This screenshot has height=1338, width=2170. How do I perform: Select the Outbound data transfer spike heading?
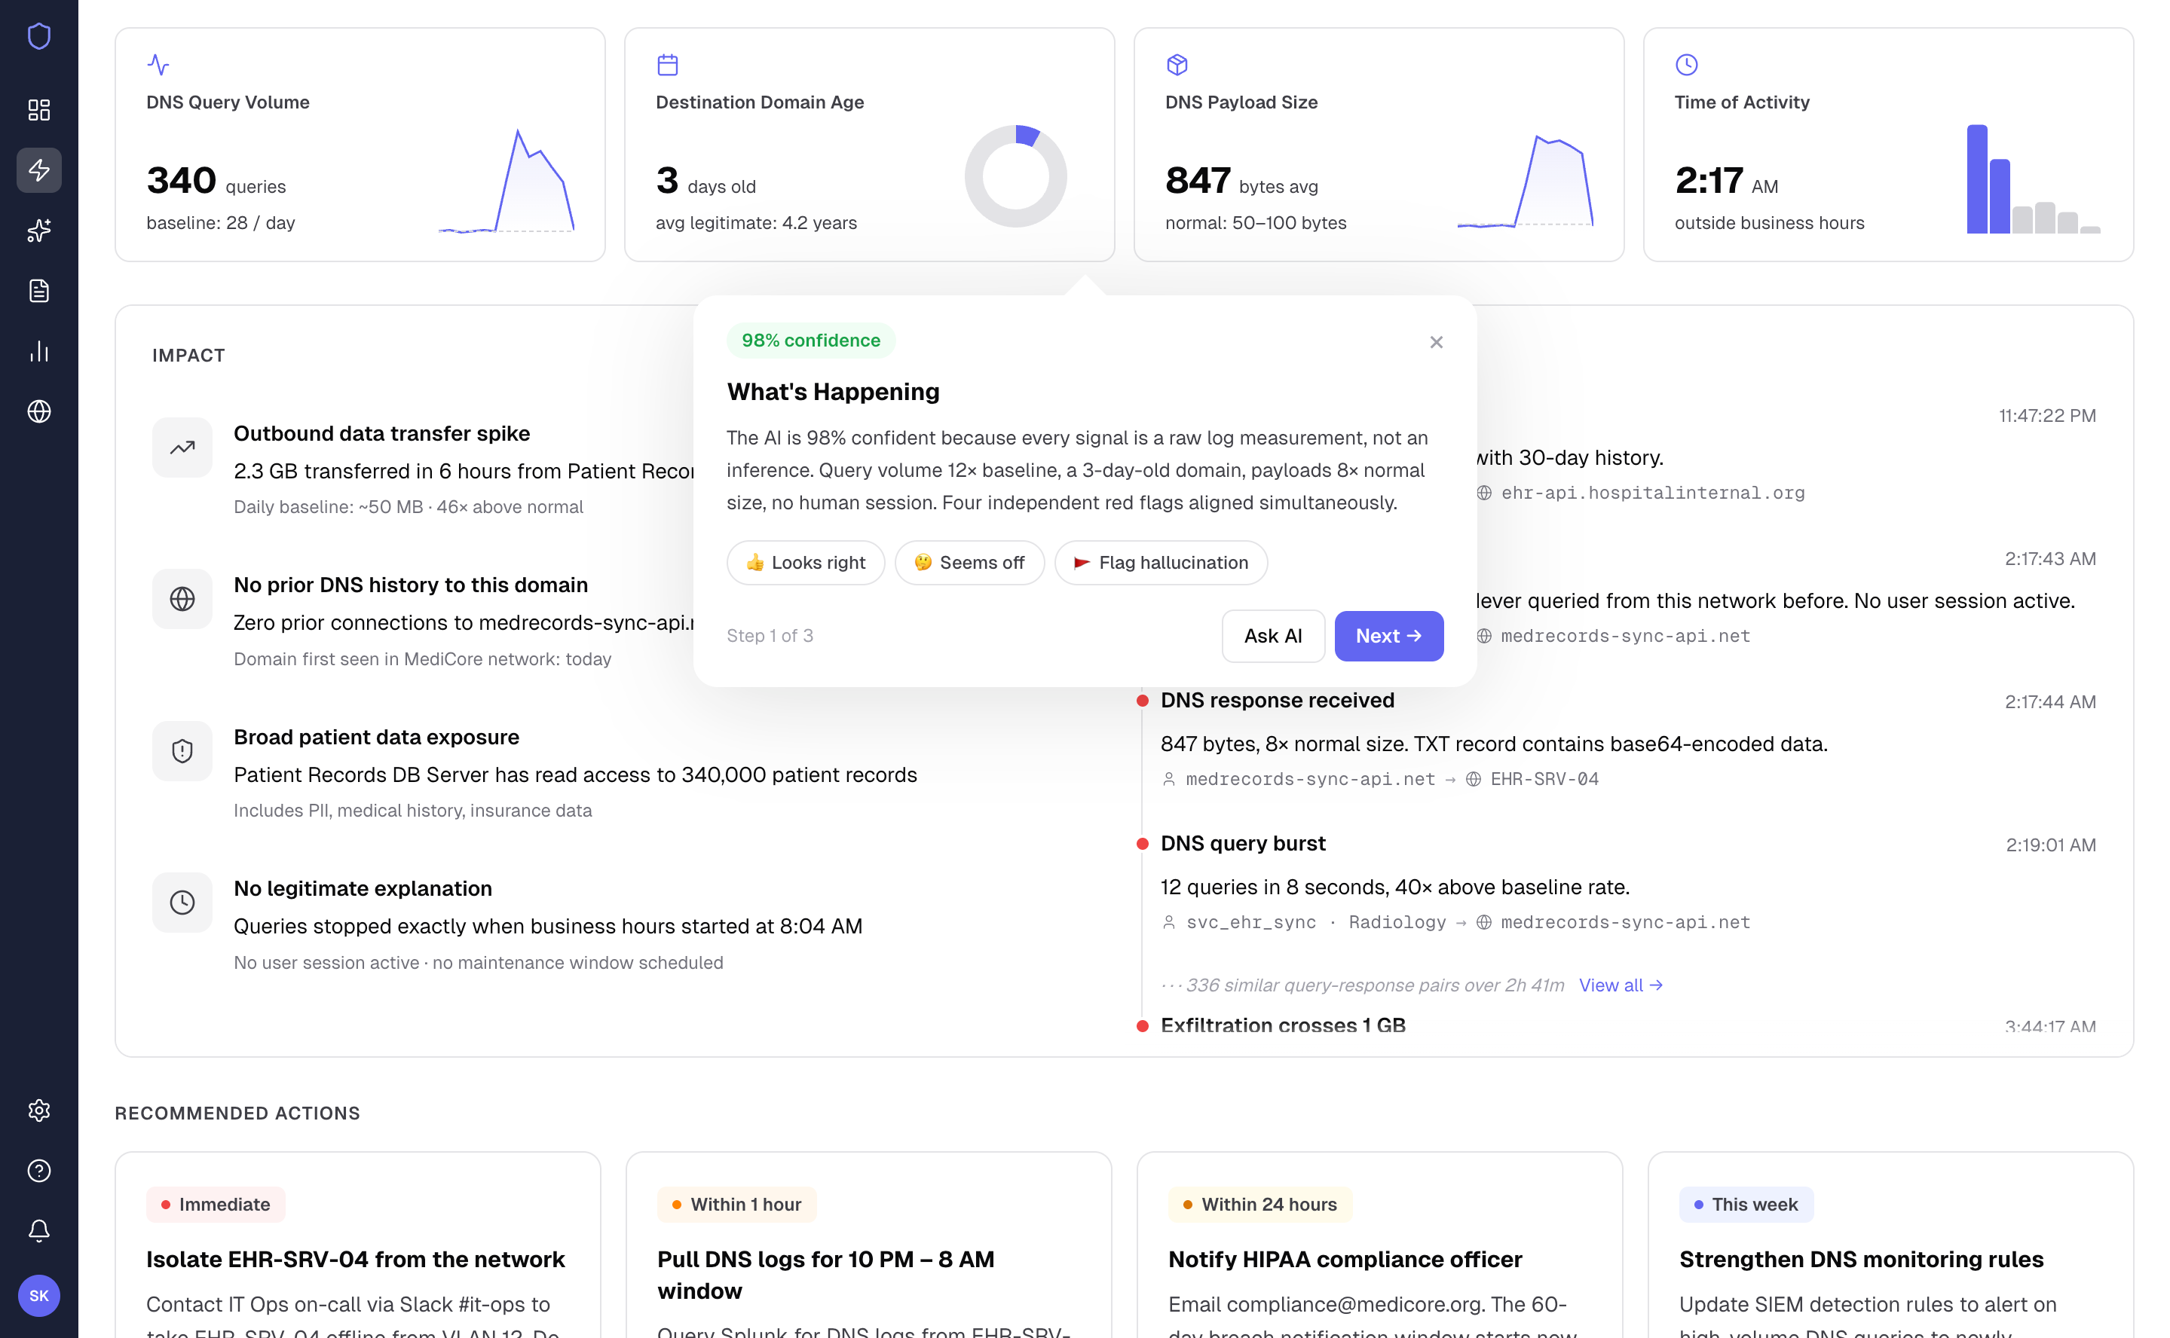(381, 434)
